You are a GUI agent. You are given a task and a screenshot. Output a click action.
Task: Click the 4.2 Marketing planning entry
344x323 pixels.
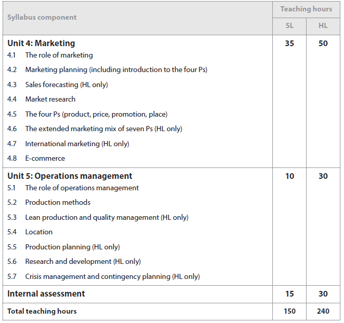(116, 69)
